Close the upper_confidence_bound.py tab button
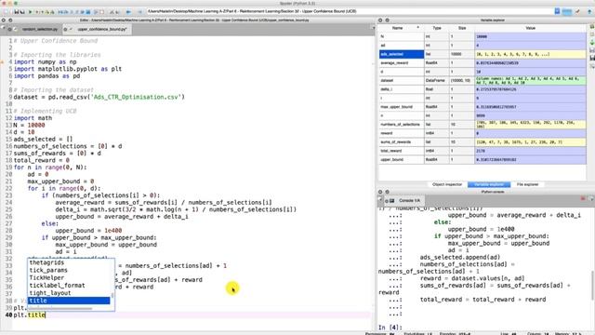 pos(65,29)
